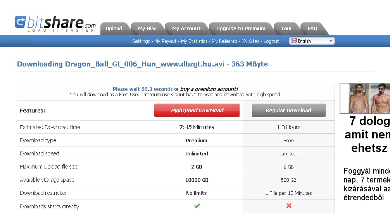View My Statistics

(x=194, y=41)
